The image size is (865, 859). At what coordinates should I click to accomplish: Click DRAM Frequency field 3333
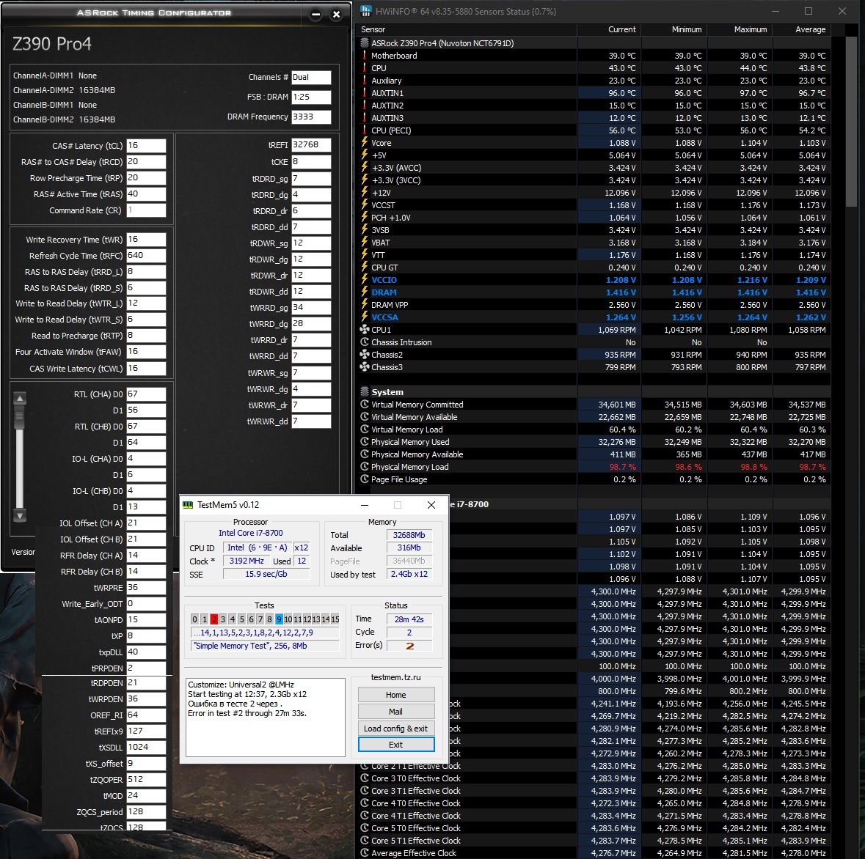[311, 117]
